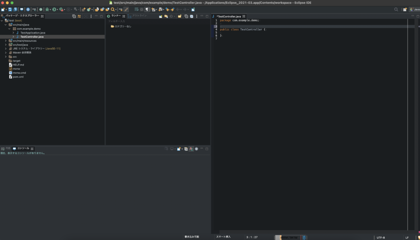Click the Next Edit Location arrow
Viewport: 420px width, 240px height.
pos(173,9)
